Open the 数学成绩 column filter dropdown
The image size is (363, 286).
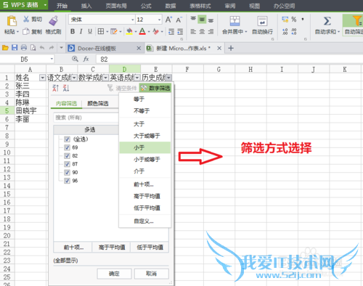[x=105, y=78]
